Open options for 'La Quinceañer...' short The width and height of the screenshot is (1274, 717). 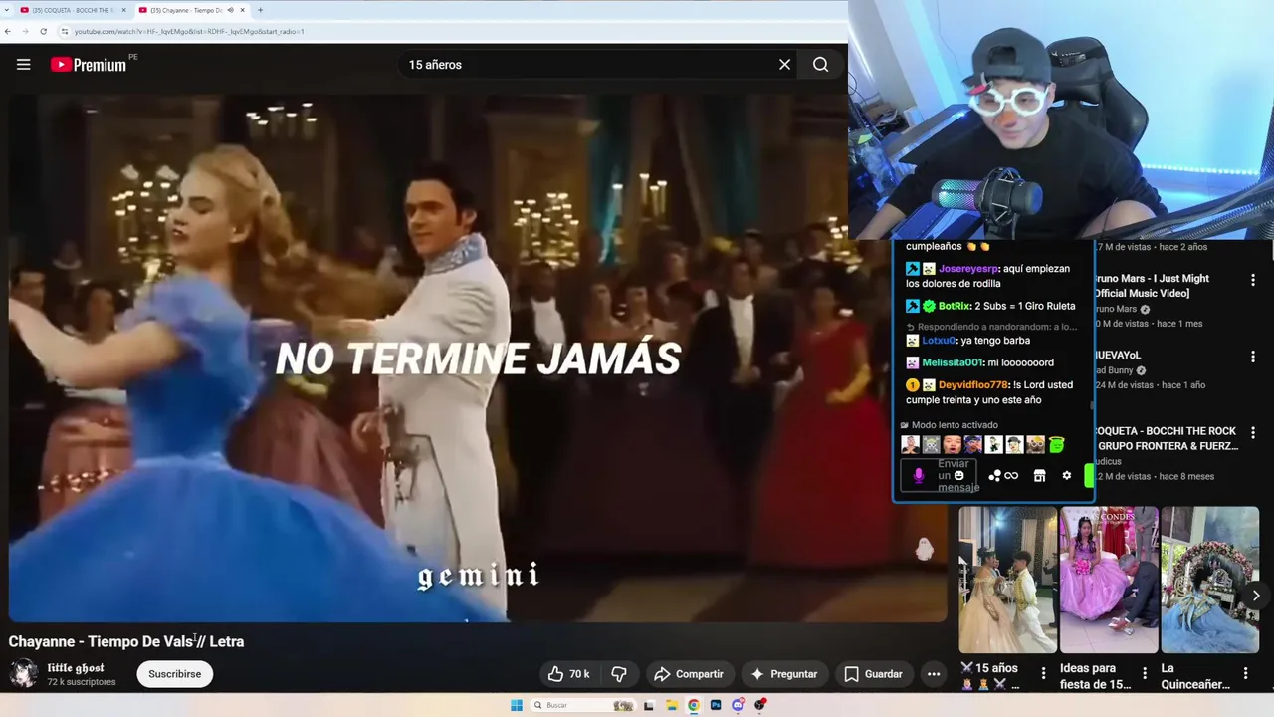click(1245, 674)
